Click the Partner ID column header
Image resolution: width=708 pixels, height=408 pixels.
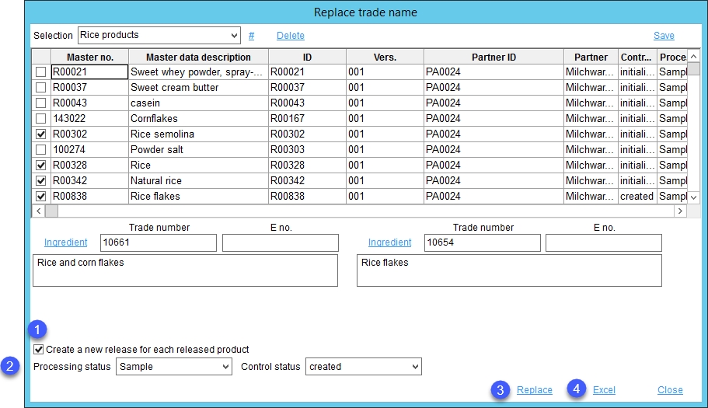coord(494,58)
